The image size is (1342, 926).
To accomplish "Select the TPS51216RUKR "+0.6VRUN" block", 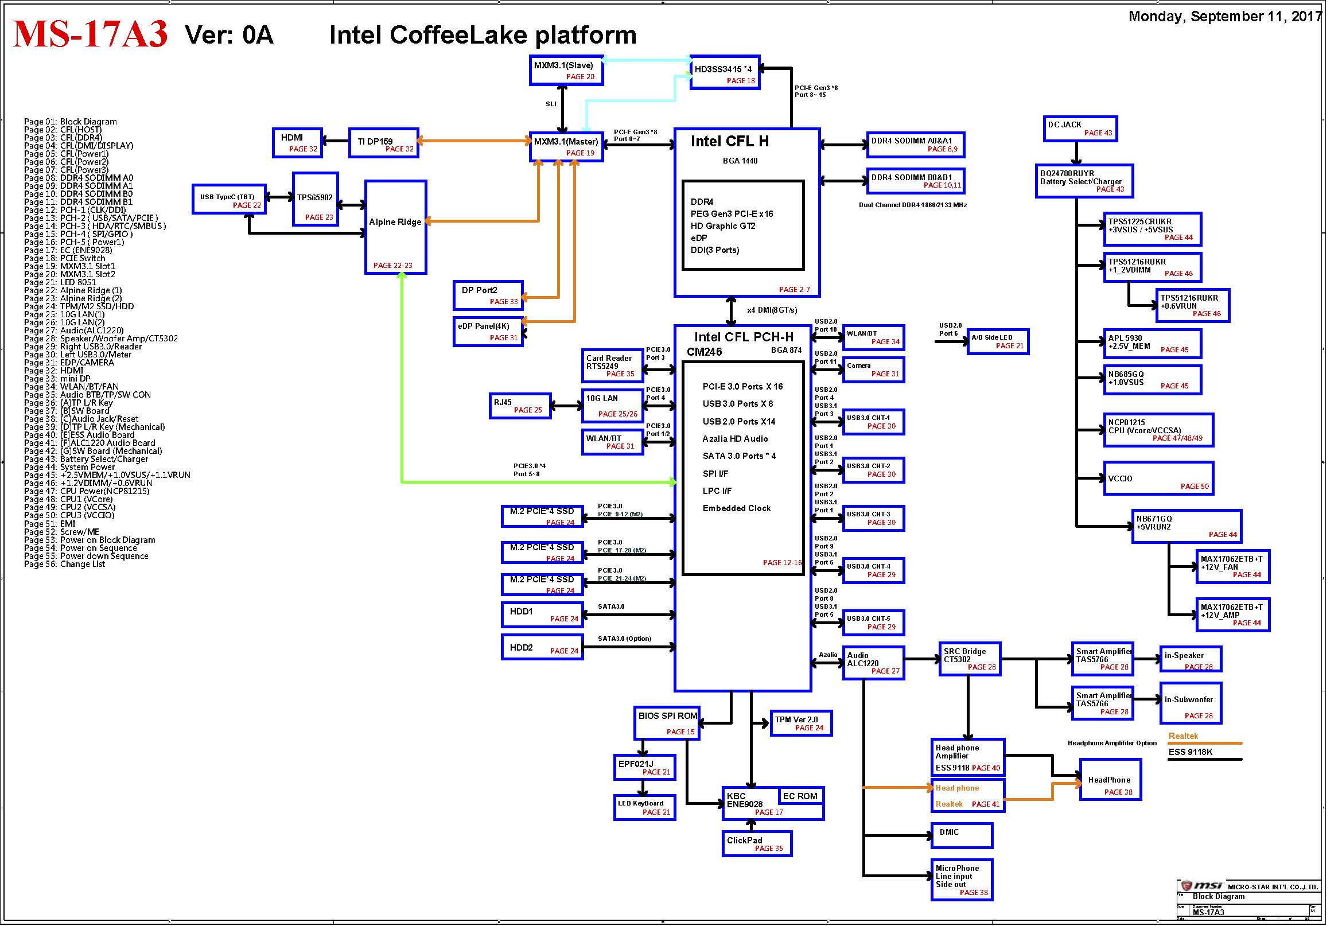I will tap(1193, 305).
